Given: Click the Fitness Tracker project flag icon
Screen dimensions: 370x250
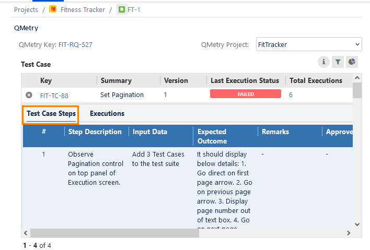Looking at the screenshot, I should pos(53,9).
